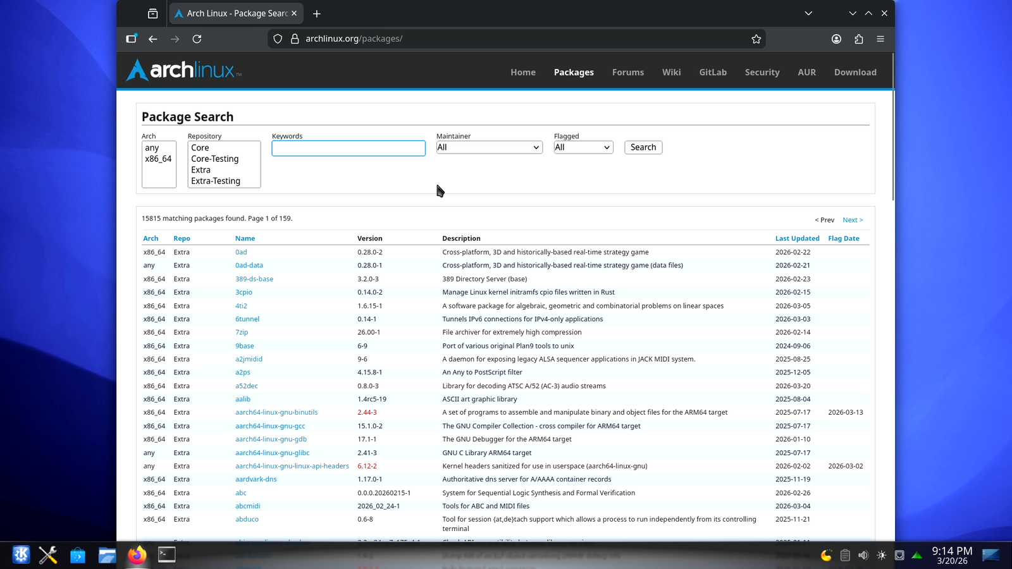Viewport: 1012px width, 569px height.
Task: Click the Search button
Action: tap(643, 147)
